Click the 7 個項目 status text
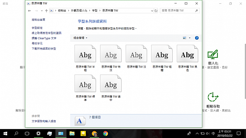 [95, 117]
